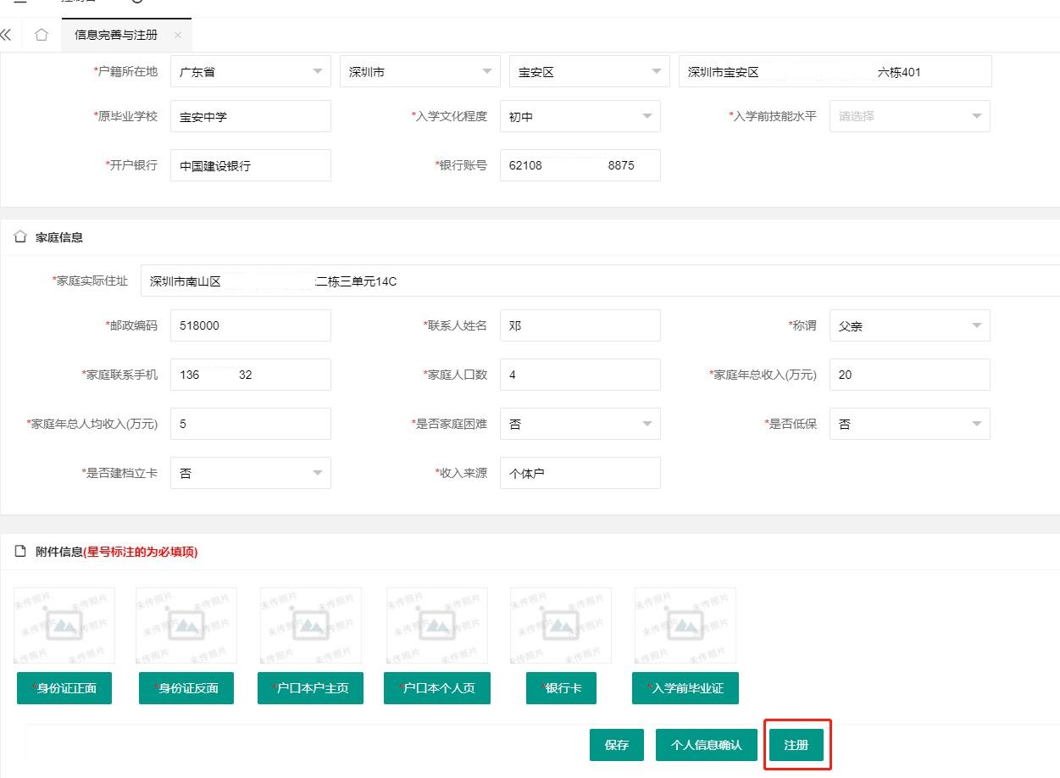
Task: Click the 银行账号 input field
Action: [x=580, y=165]
